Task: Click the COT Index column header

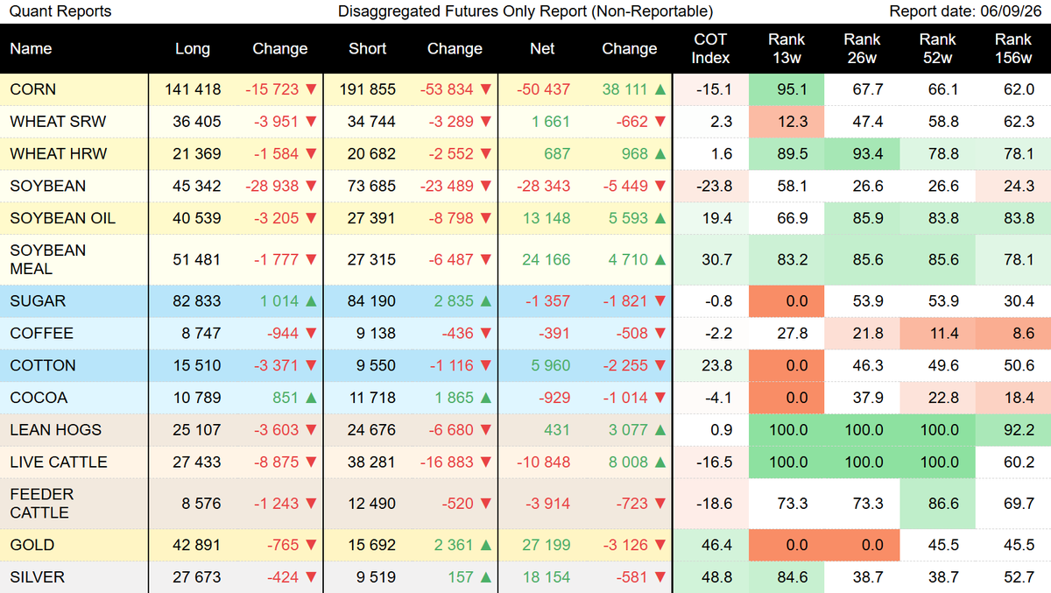Action: (710, 49)
